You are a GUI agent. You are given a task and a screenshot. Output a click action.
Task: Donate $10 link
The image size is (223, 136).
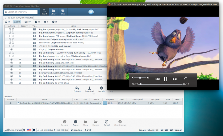pyautogui.click(x=166, y=130)
